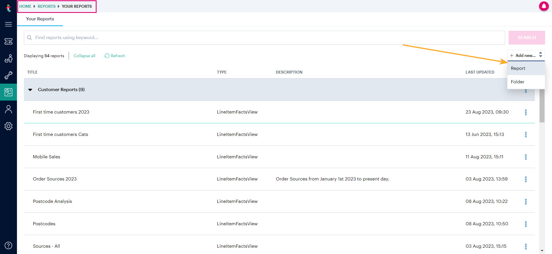The width and height of the screenshot is (552, 254).
Task: Choose Report from Add new menu
Action: pos(526,68)
